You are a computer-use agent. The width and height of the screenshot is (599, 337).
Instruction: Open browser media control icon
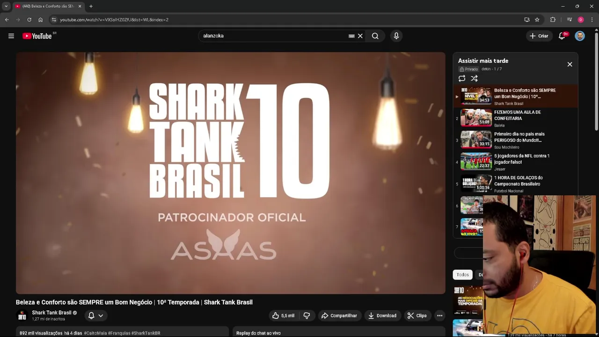pyautogui.click(x=570, y=20)
